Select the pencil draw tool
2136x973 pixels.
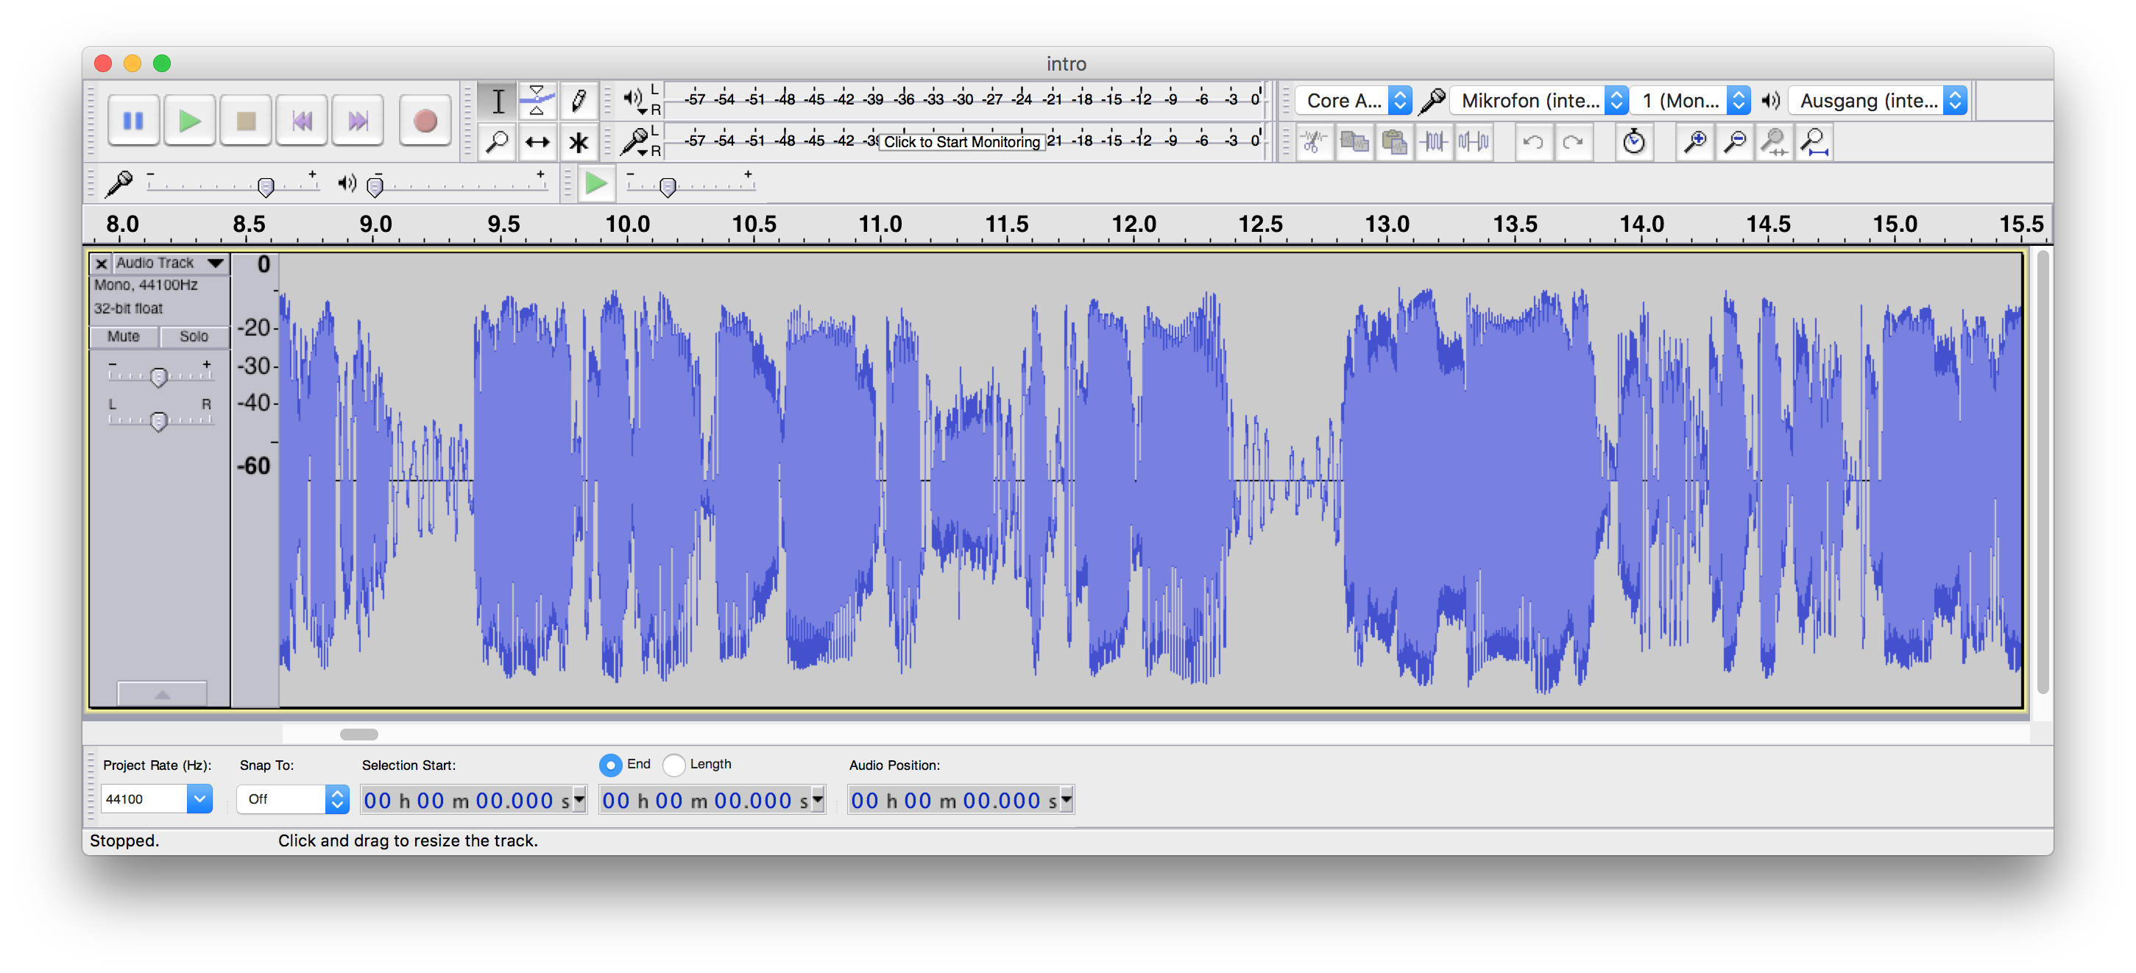[576, 102]
